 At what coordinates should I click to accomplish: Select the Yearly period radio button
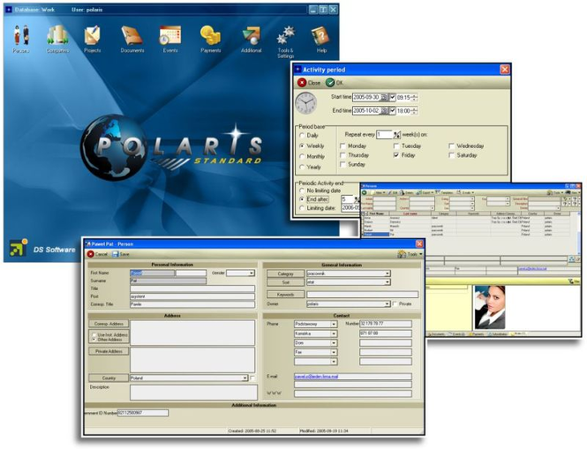pyautogui.click(x=302, y=168)
